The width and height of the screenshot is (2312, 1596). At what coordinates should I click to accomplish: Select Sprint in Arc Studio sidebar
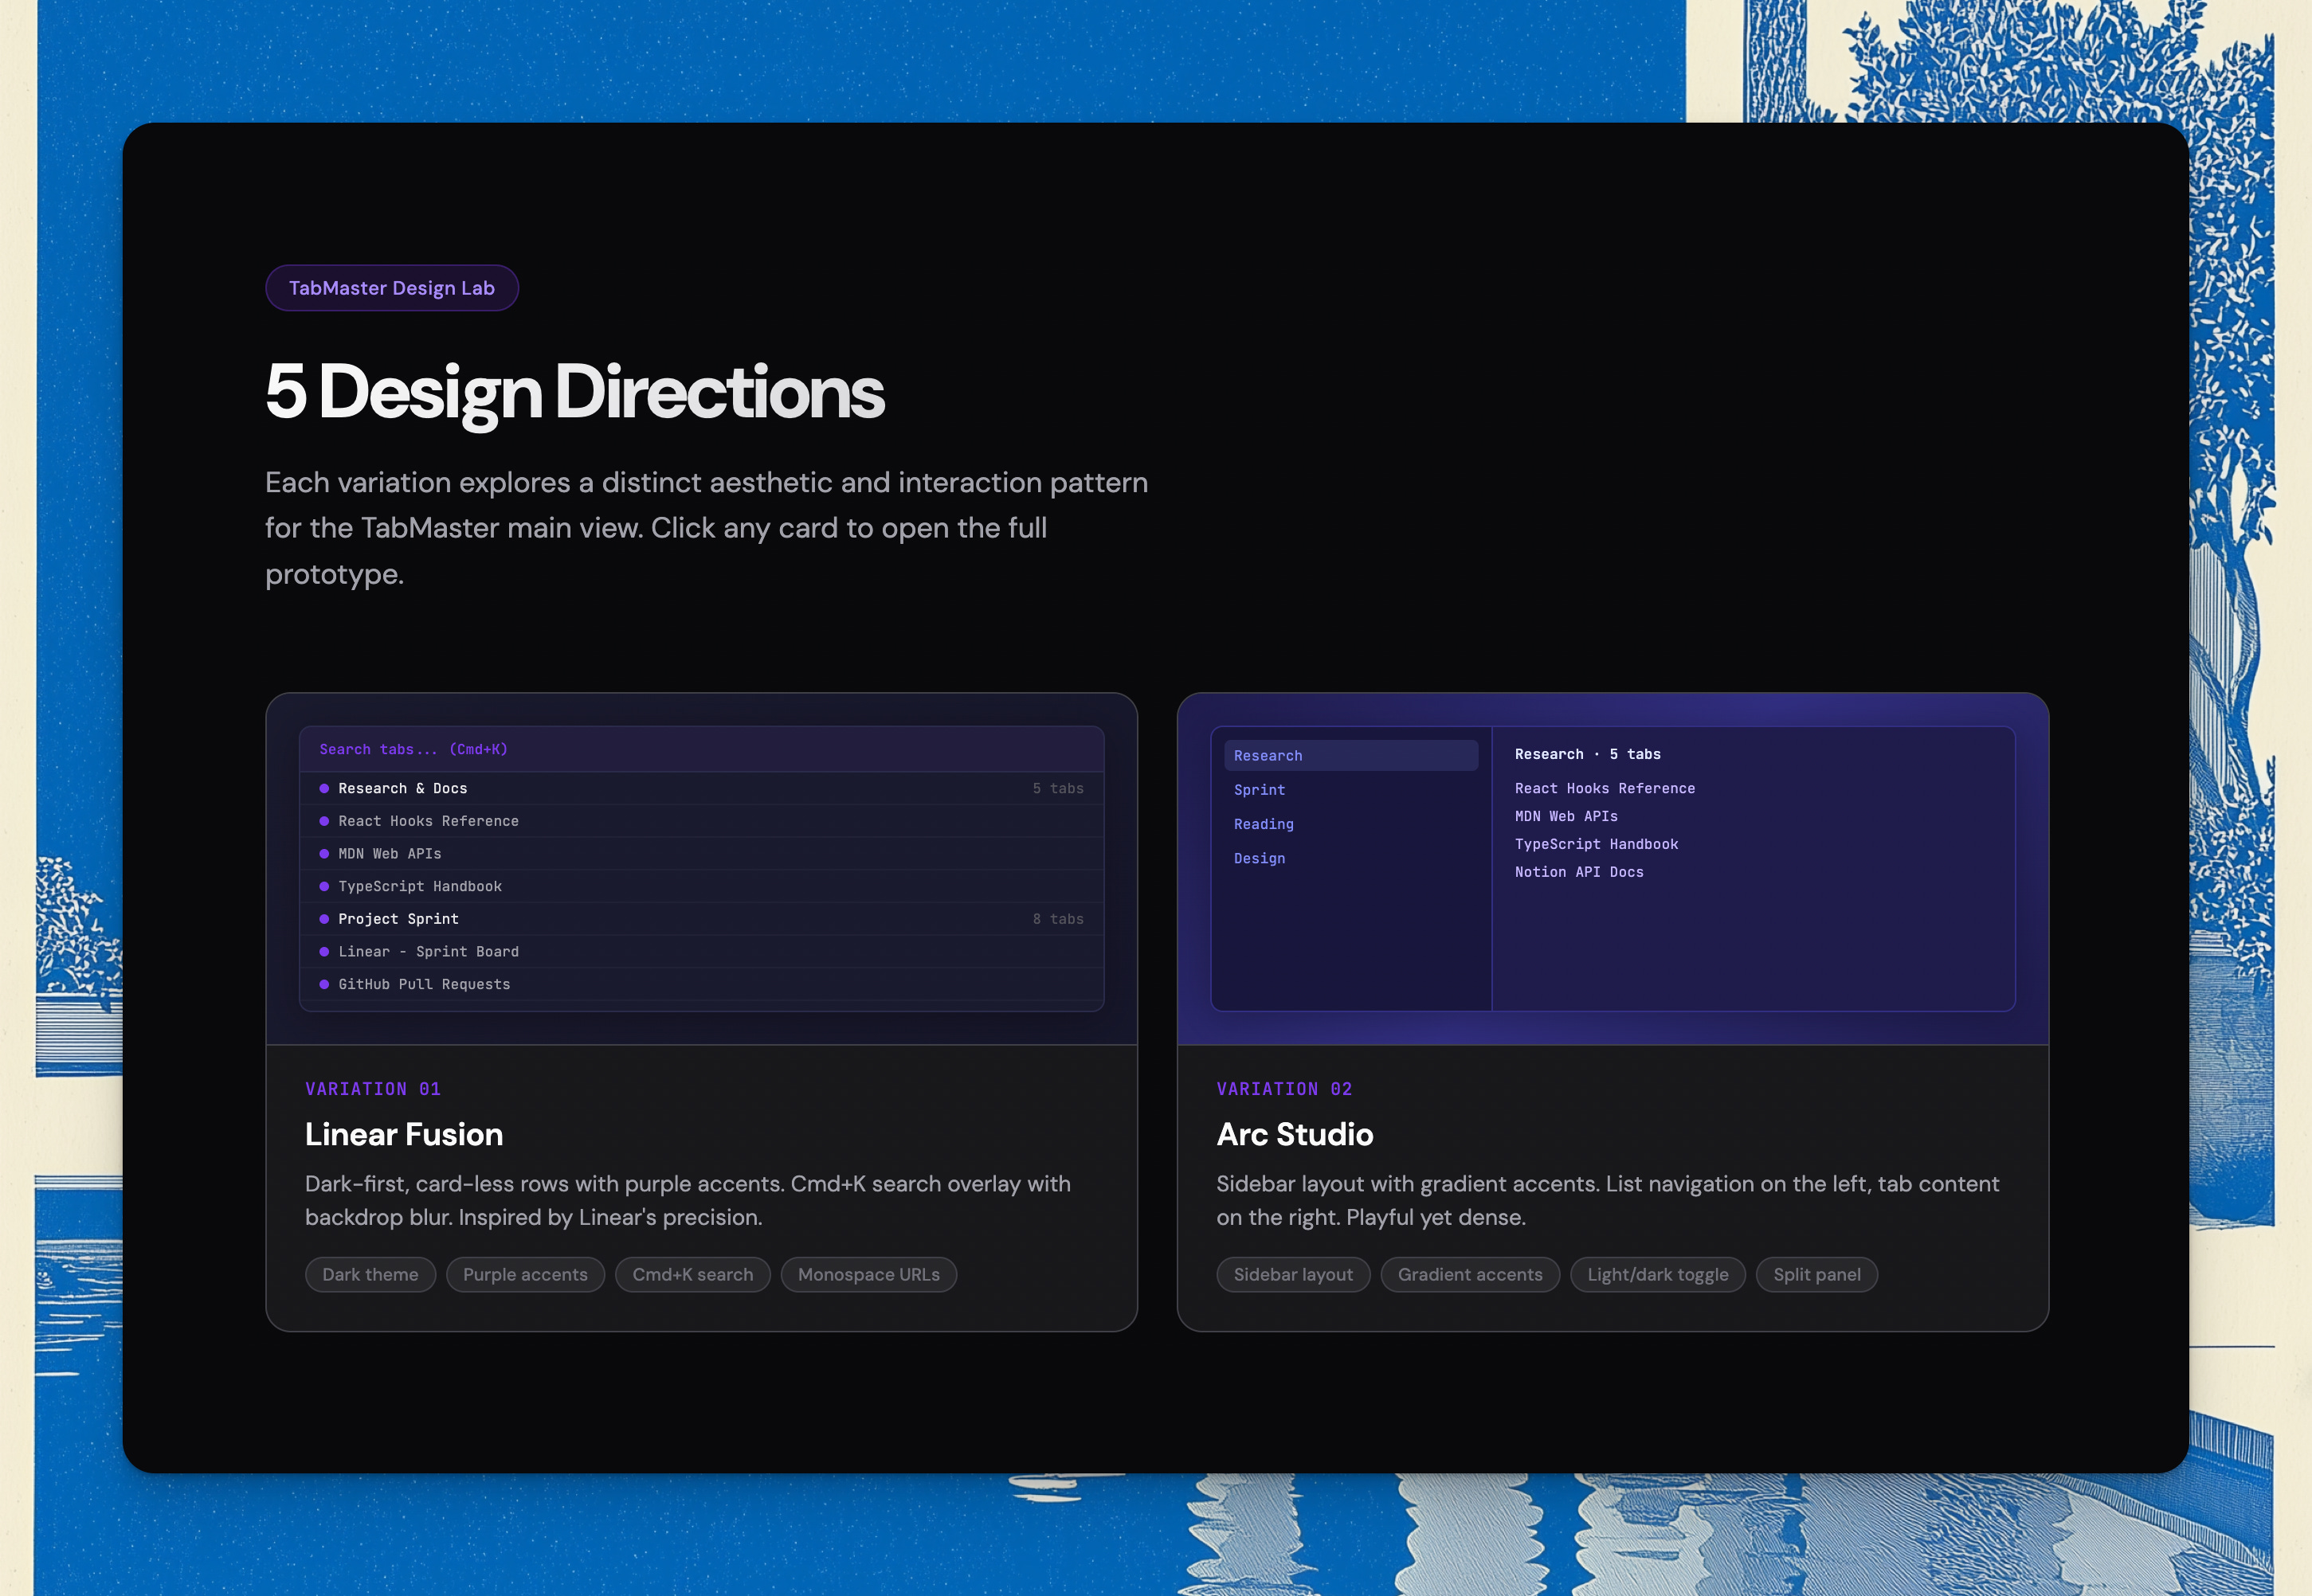click(1260, 790)
